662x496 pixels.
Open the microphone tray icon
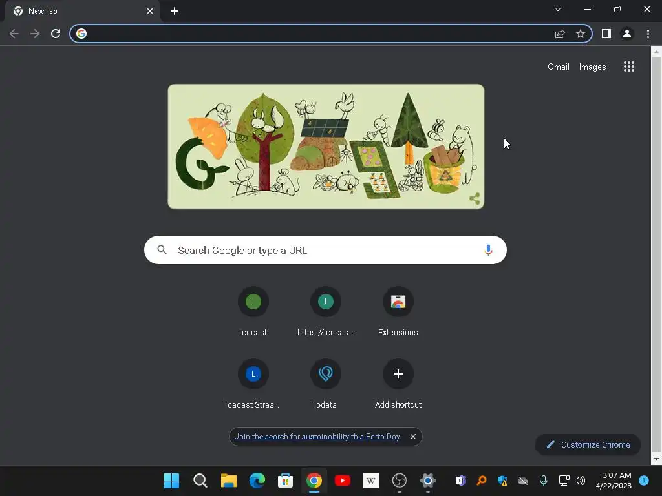pos(544,480)
